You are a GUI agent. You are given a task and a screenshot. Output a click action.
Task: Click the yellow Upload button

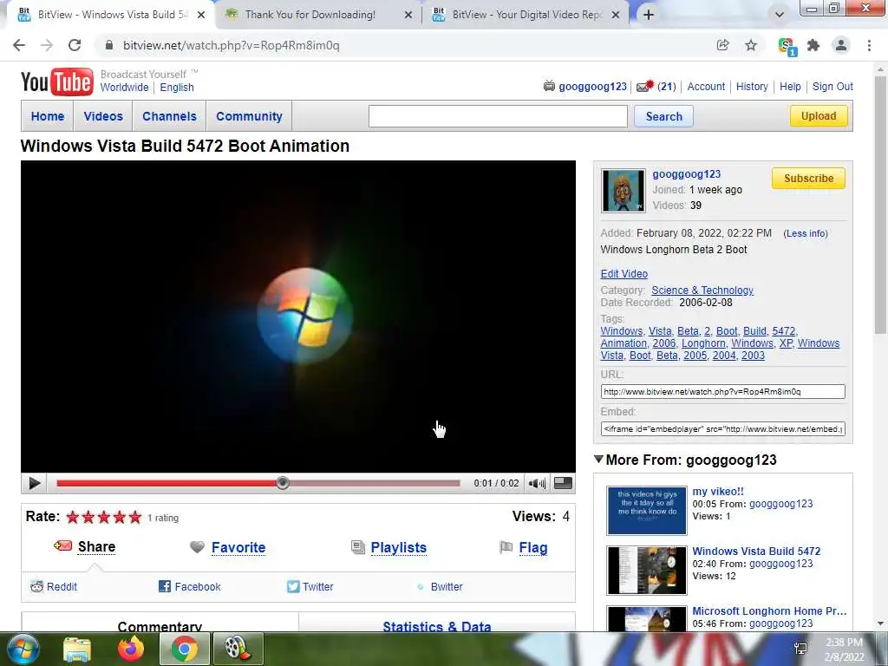tap(819, 116)
